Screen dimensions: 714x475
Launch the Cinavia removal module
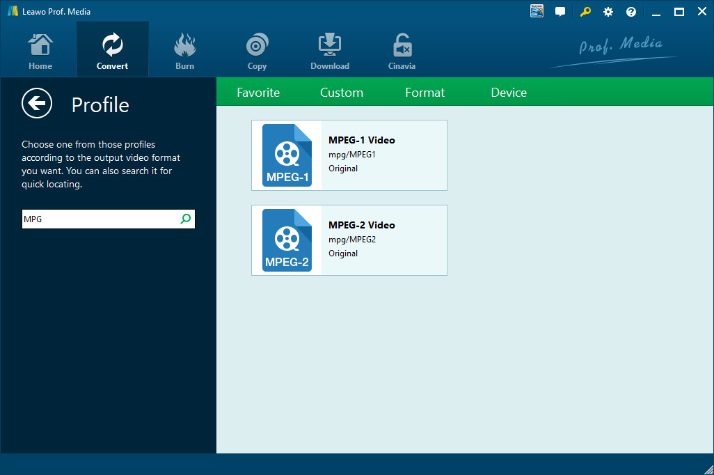point(402,52)
